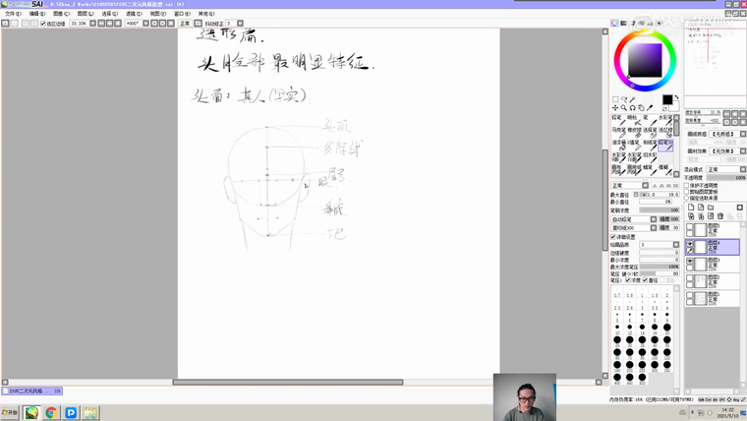
Task: Select the rectangular selection tool
Action: point(615,99)
